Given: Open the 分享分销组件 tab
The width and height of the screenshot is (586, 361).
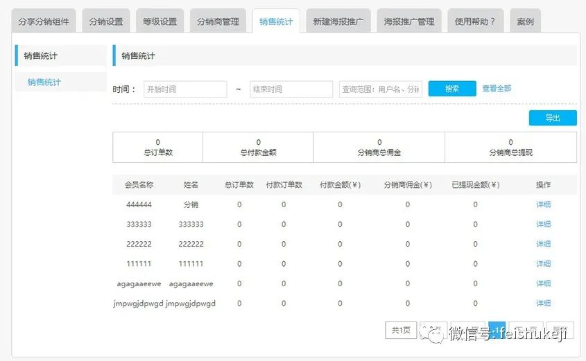Looking at the screenshot, I should coord(44,21).
